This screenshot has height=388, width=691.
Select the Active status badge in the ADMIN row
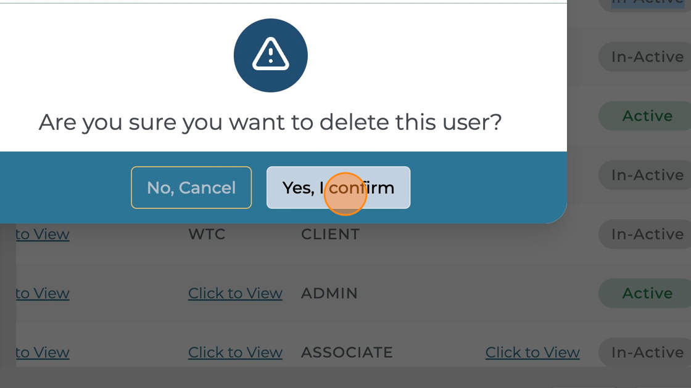click(648, 293)
